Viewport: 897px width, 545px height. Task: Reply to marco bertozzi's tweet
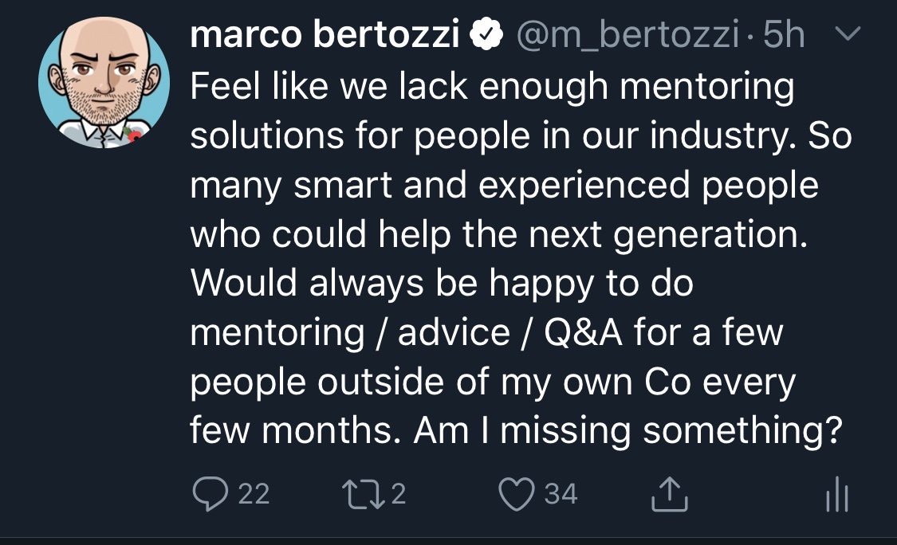tap(210, 494)
